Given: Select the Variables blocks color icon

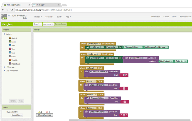Looking at the screenshot, I should tap(10, 60).
